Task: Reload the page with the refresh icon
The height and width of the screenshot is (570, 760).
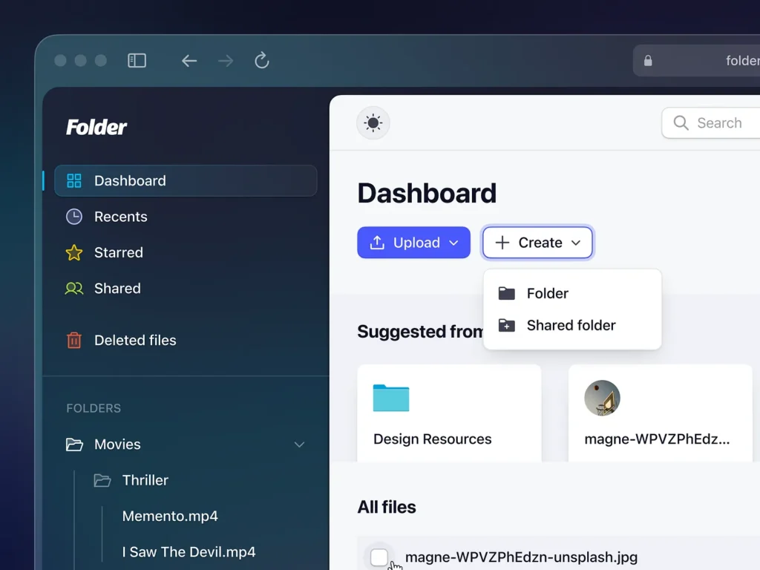Action: (x=262, y=60)
